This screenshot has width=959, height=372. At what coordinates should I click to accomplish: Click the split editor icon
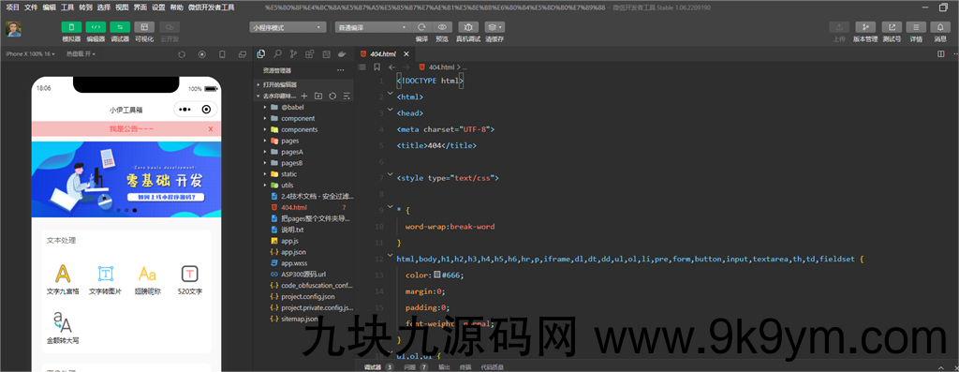point(940,53)
